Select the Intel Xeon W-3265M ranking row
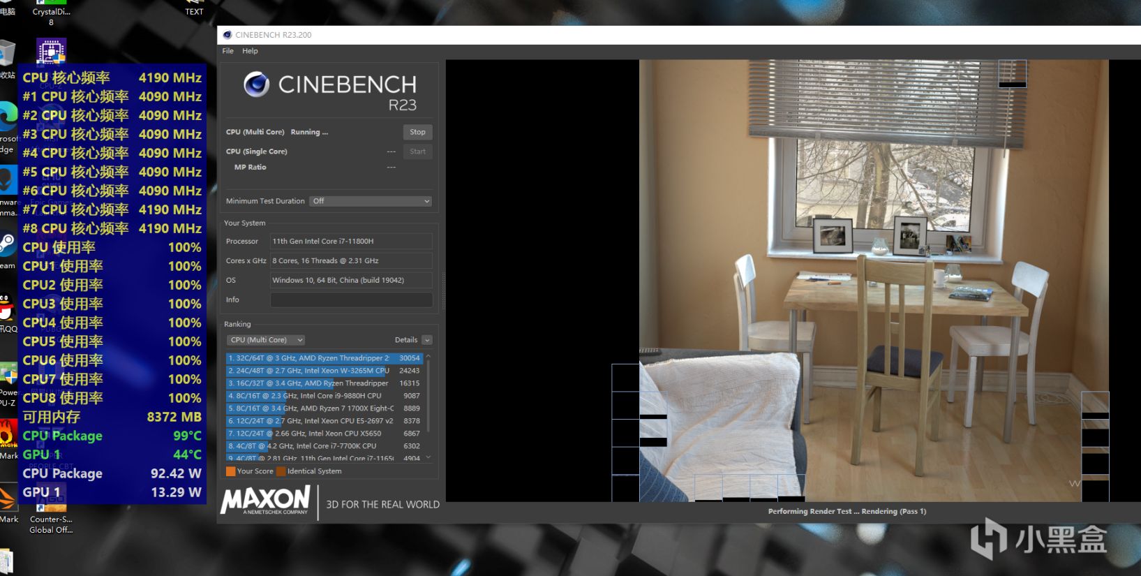This screenshot has width=1141, height=576. point(325,371)
